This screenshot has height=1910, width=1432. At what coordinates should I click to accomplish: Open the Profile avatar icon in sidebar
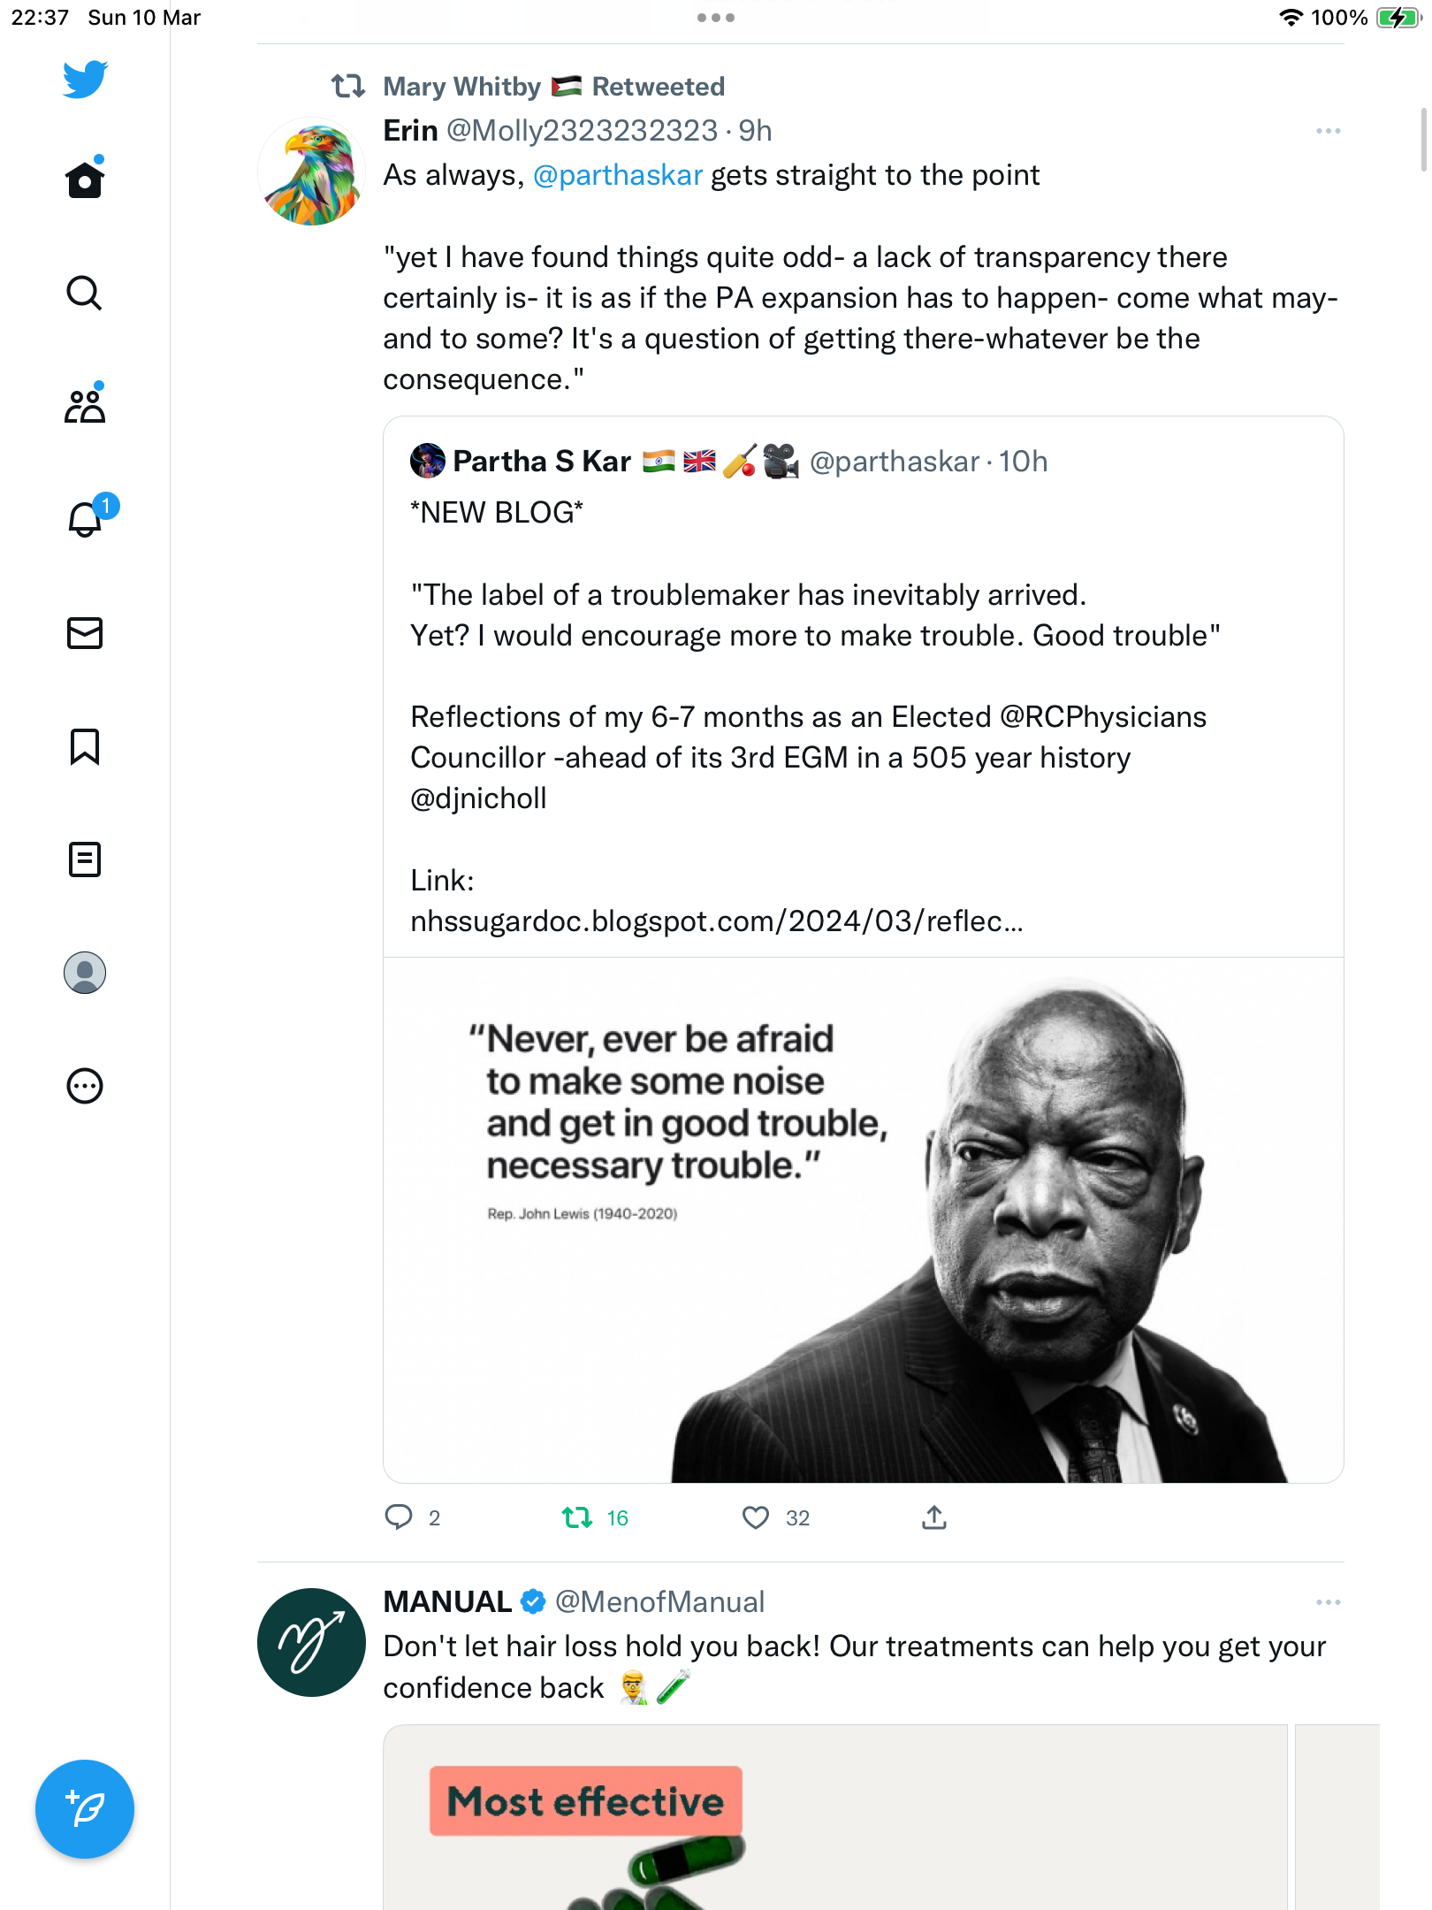(x=85, y=973)
